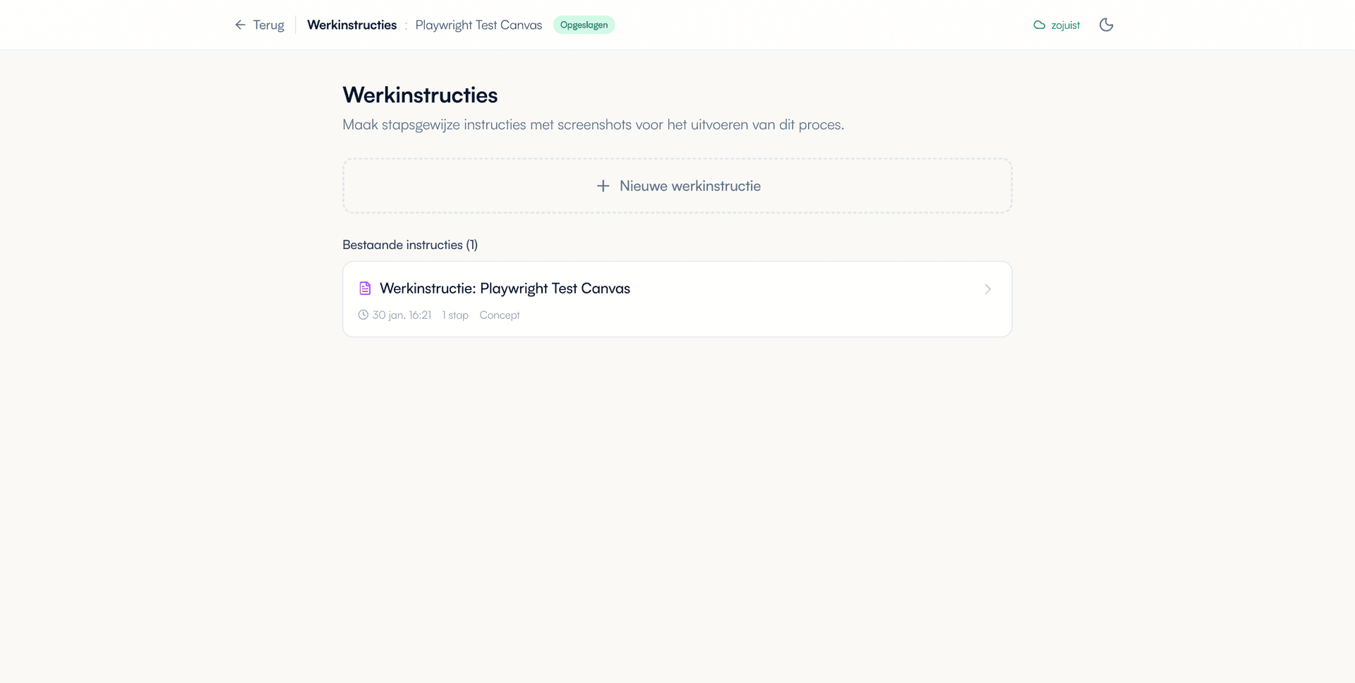Click the "Terug" link text

tap(268, 25)
